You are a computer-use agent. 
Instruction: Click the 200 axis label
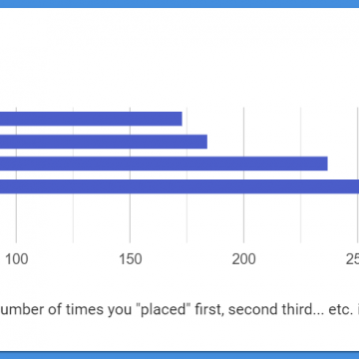243,259
